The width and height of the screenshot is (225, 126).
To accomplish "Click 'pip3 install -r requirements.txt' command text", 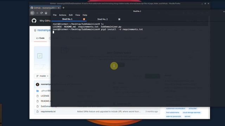I will click(x=122, y=29).
